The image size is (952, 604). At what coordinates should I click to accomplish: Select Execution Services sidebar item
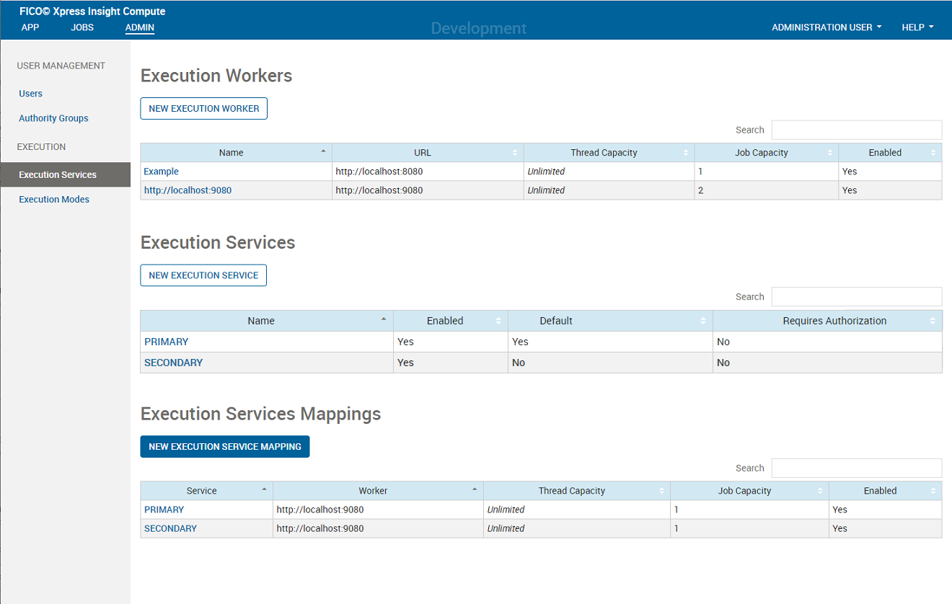pos(65,174)
